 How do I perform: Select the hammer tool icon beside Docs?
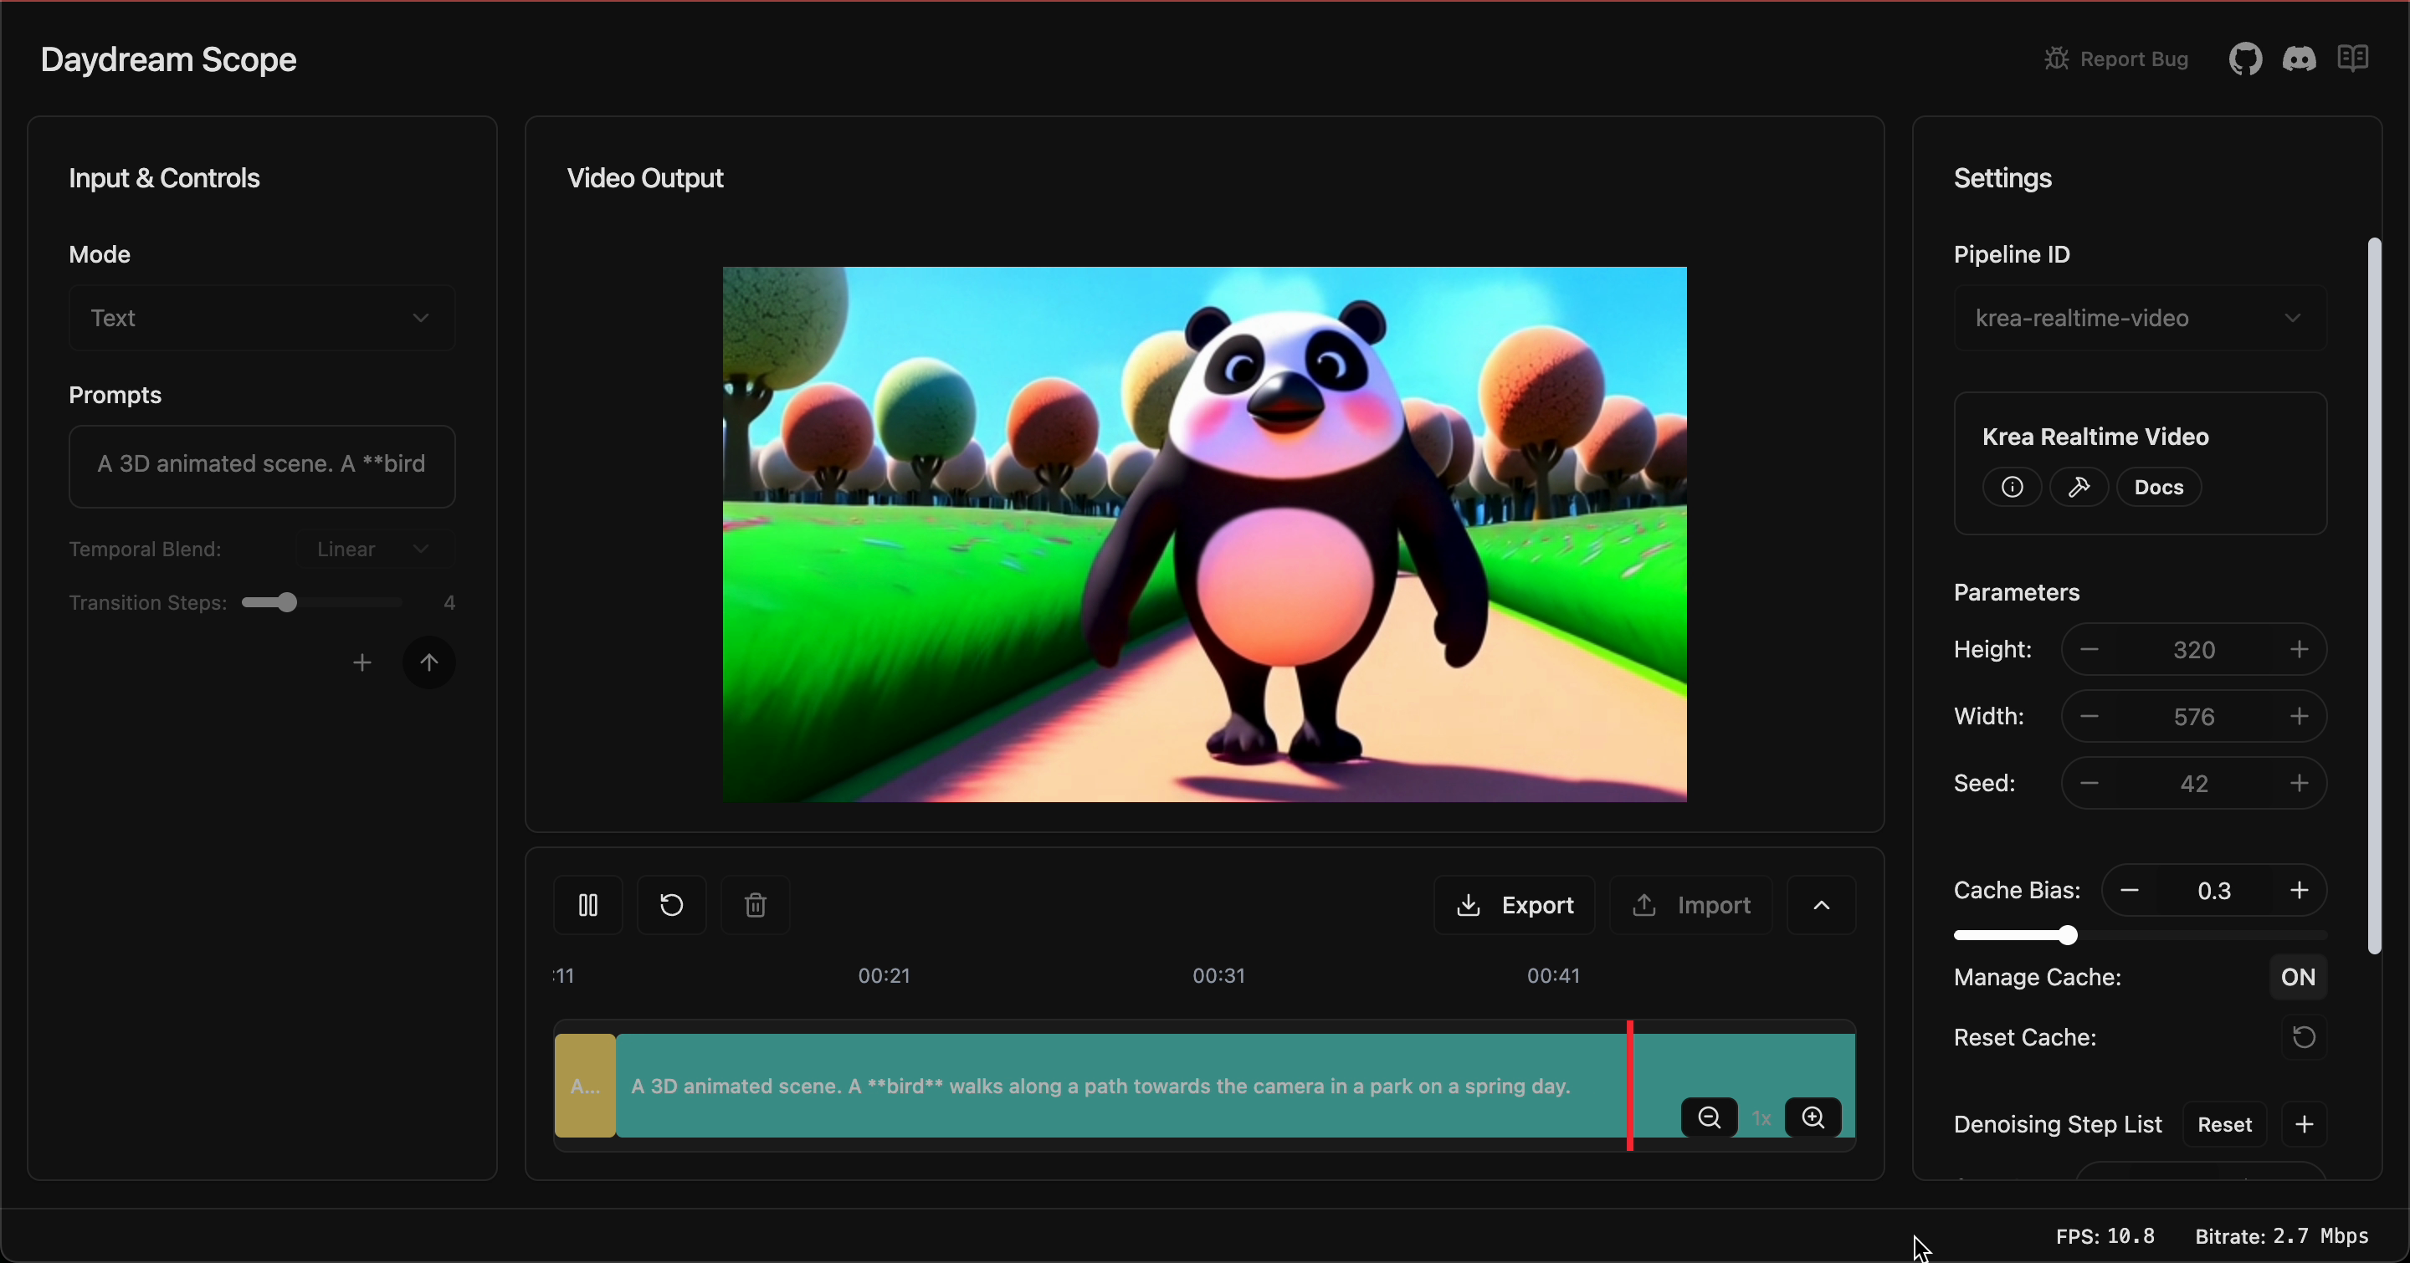[x=2080, y=486]
